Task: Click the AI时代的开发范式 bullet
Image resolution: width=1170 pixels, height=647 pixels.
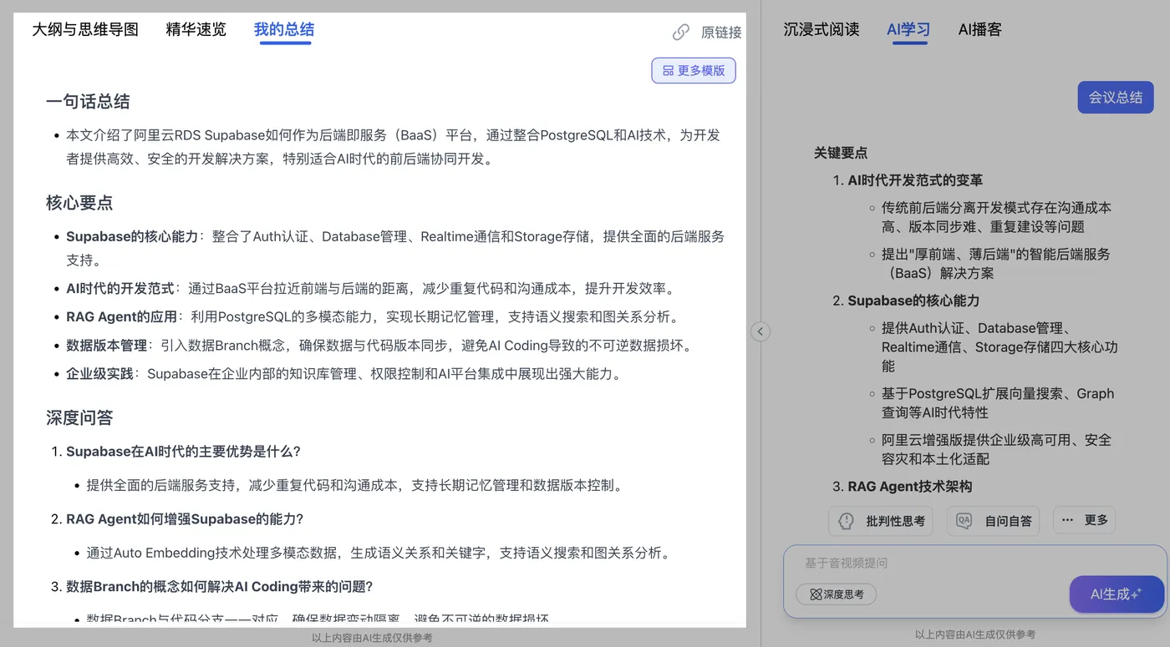Action: click(370, 289)
